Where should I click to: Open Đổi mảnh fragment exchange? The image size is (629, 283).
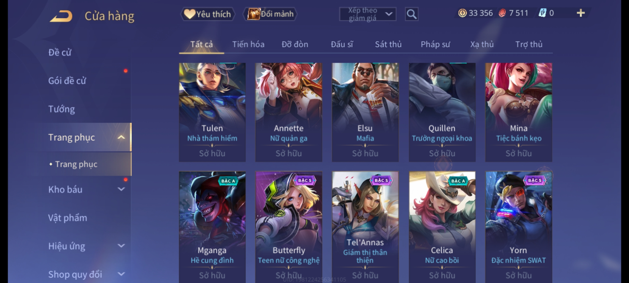tap(270, 14)
